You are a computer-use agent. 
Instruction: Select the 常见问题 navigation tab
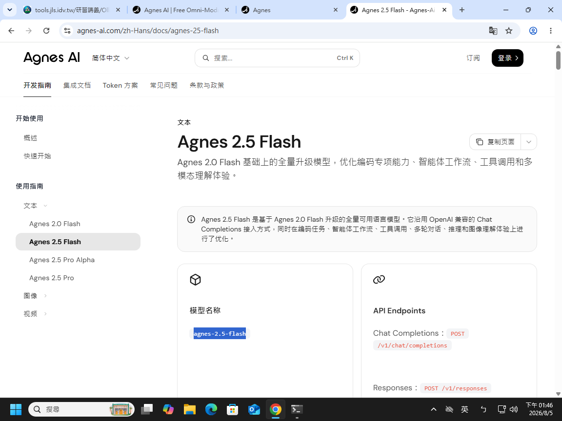pyautogui.click(x=164, y=85)
